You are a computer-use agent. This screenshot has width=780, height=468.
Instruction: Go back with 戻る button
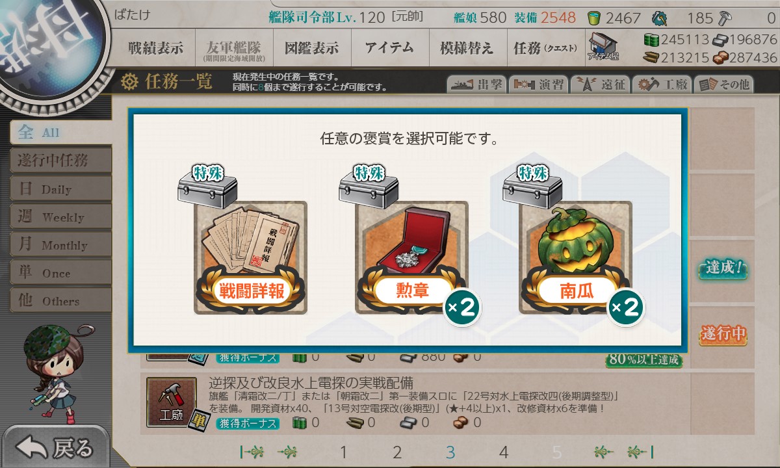[x=56, y=447]
